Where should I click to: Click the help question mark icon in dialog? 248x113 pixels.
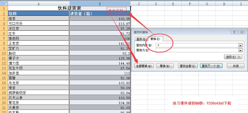[234, 32]
